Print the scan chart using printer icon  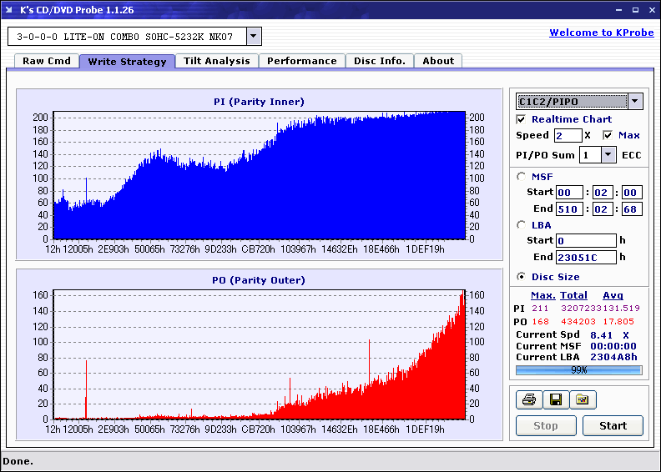(529, 399)
